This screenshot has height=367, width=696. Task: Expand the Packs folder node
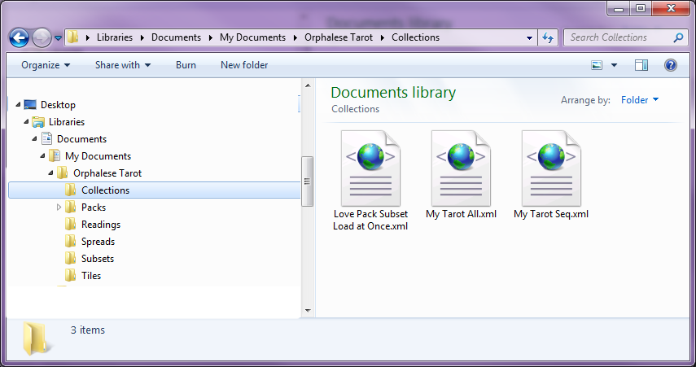click(59, 208)
